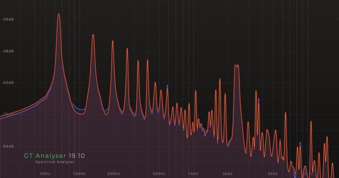This screenshot has height=178, width=339.
Task: Select the 100Hz frequency label
Action: click(79, 174)
